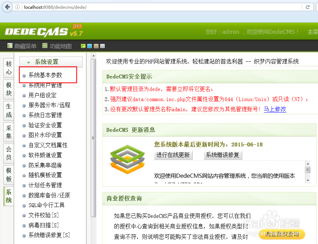Click the DedeCMS v5.7 logo
The width and height of the screenshot is (318, 244).
click(44, 31)
